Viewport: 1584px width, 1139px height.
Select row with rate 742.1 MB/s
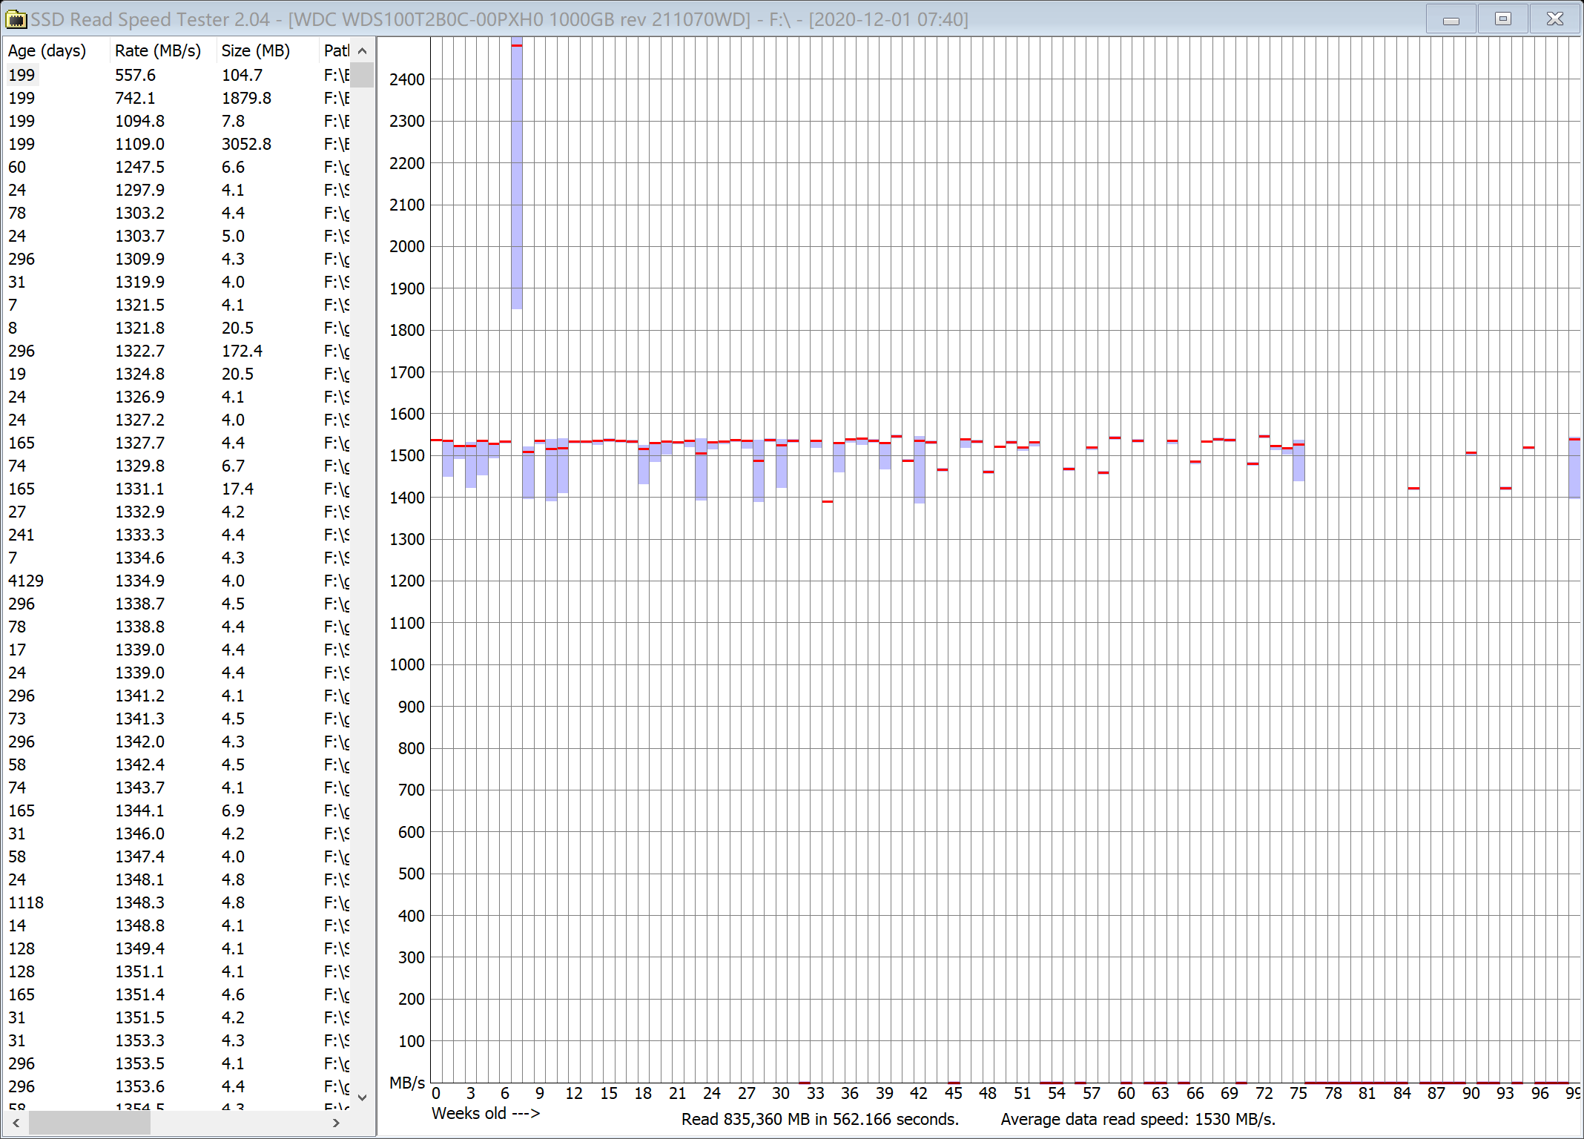coord(177,98)
